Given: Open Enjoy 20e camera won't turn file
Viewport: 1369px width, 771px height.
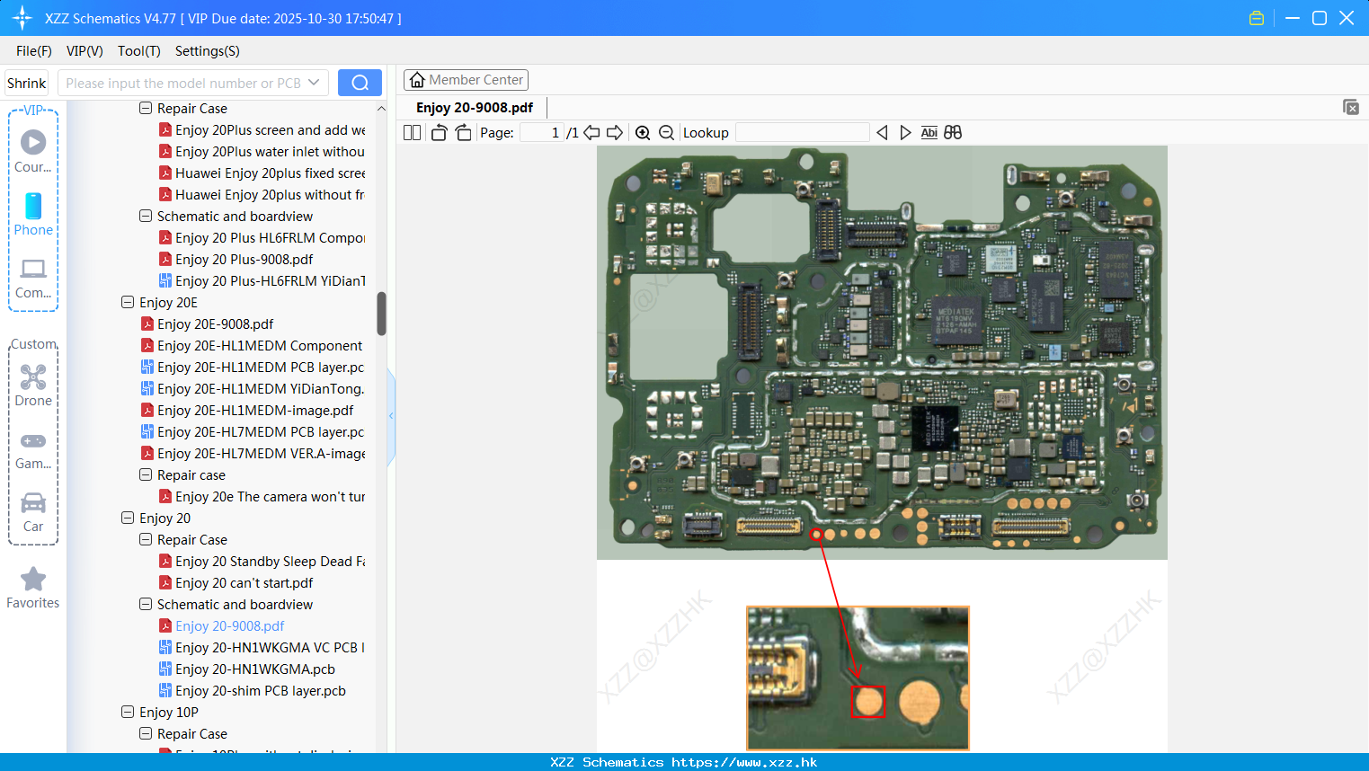Looking at the screenshot, I should (270, 496).
